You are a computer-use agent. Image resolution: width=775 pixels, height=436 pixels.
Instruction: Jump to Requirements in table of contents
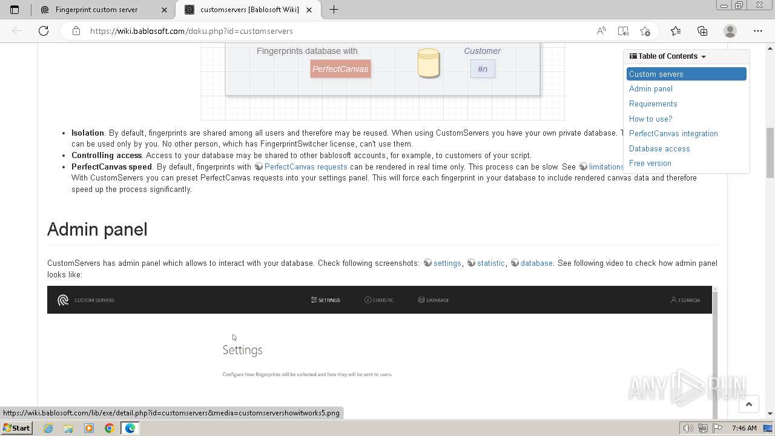(653, 104)
